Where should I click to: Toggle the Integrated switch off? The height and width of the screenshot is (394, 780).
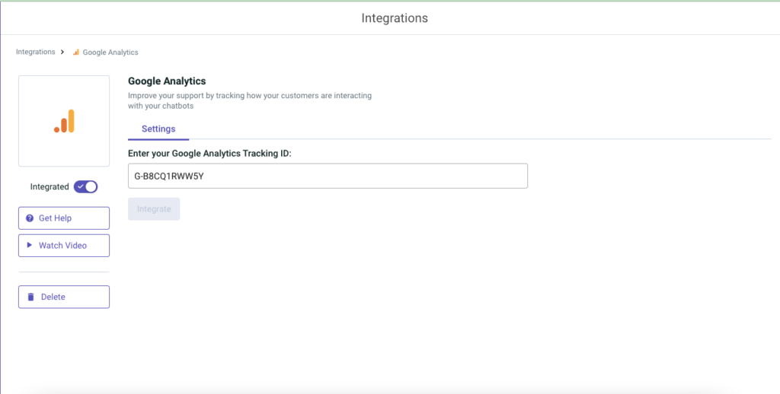(85, 187)
